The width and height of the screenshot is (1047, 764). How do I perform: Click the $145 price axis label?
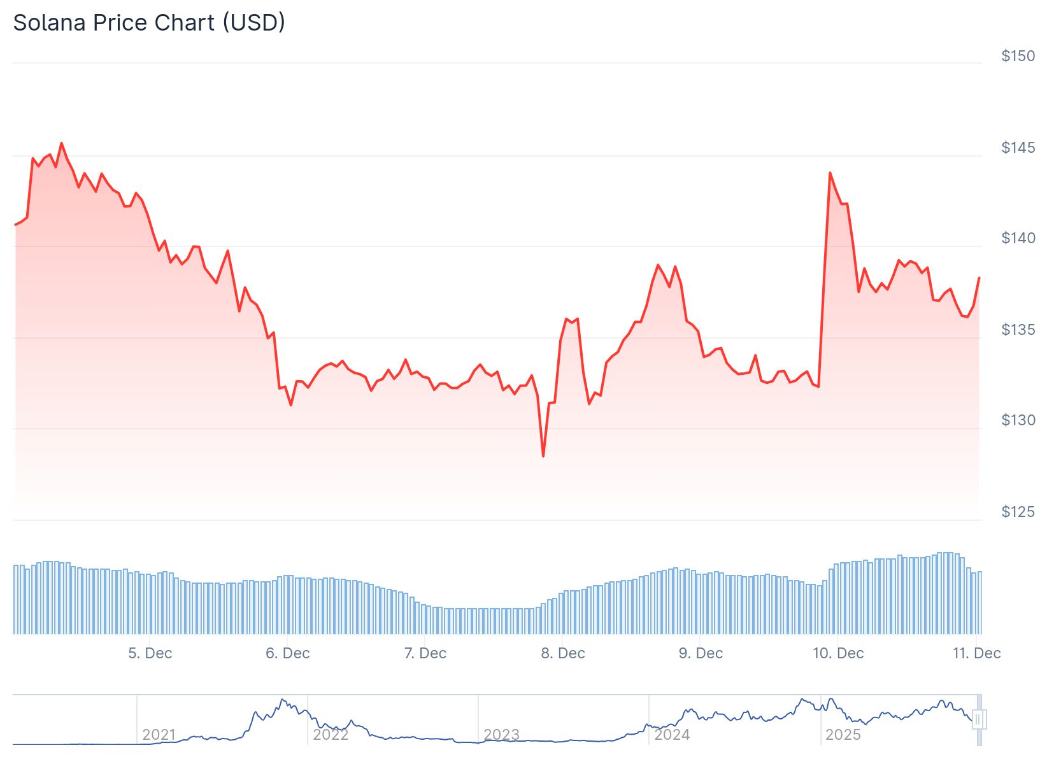tap(1018, 148)
